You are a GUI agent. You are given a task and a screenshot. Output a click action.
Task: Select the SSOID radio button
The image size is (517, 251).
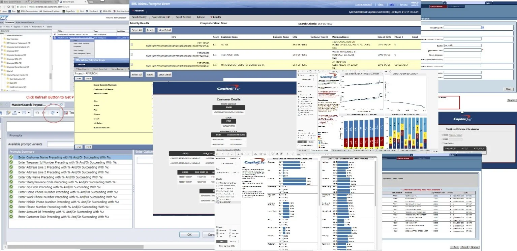(x=442, y=135)
